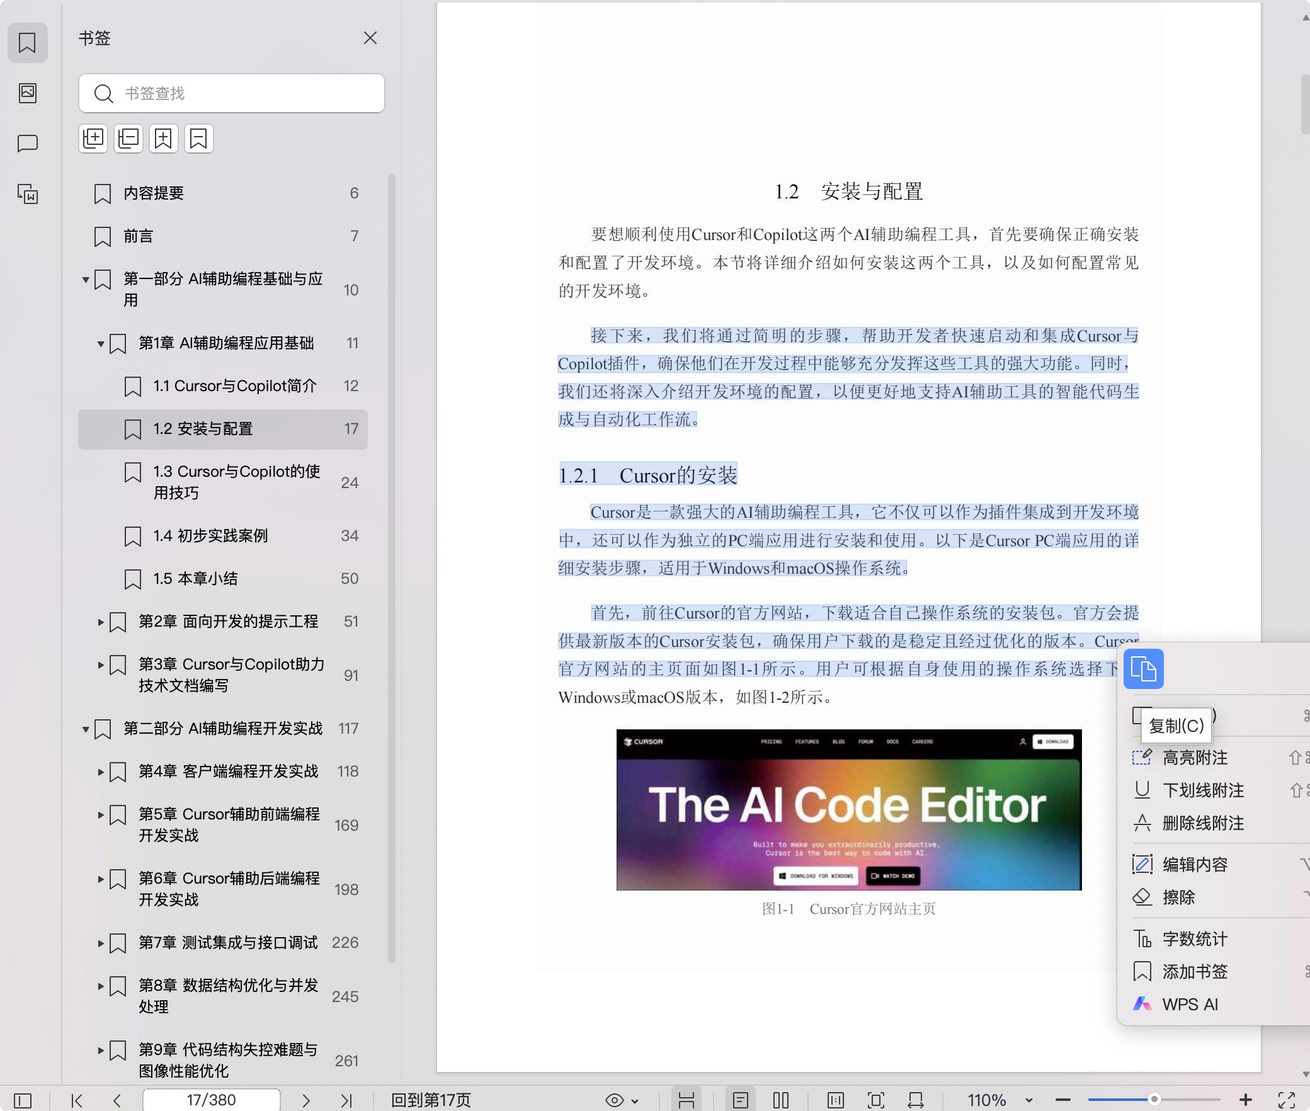Select the add bookmark icon in bookmark panel
Image resolution: width=1310 pixels, height=1111 pixels.
[164, 139]
